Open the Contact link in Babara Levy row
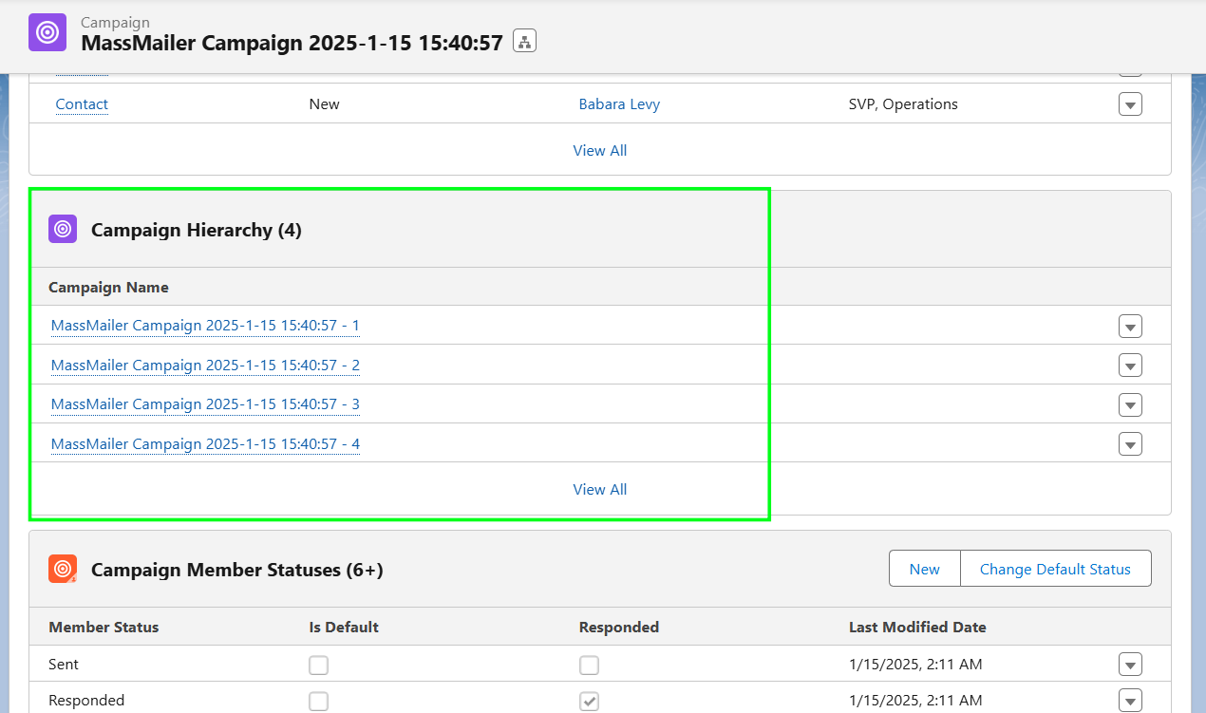The image size is (1206, 713). [x=82, y=104]
